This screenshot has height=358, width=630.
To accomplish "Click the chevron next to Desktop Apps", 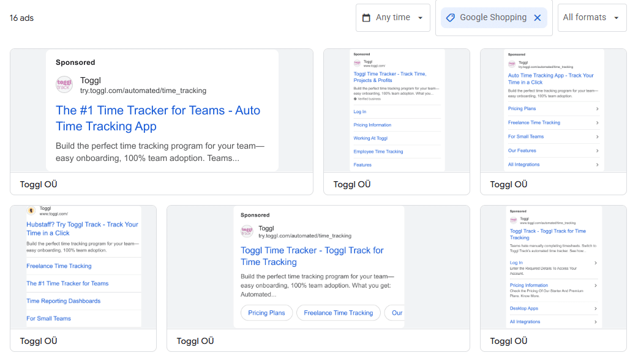I will coord(595,308).
